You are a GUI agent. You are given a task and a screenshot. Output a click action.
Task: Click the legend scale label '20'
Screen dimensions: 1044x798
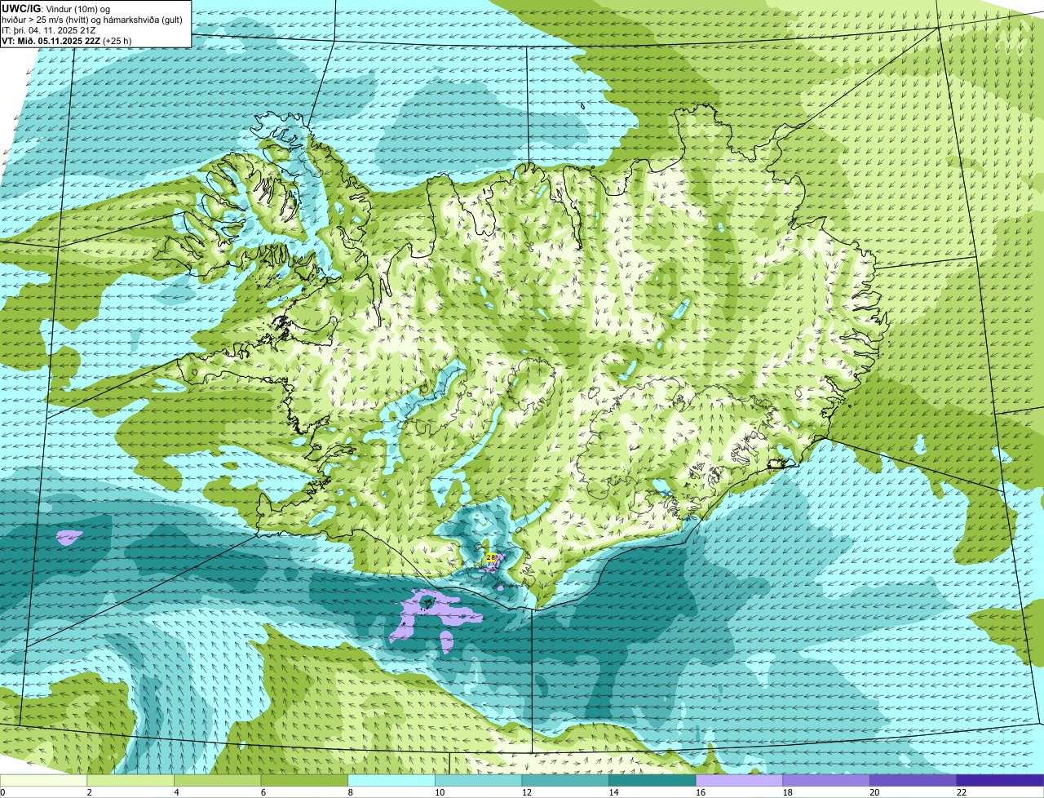[x=874, y=792]
